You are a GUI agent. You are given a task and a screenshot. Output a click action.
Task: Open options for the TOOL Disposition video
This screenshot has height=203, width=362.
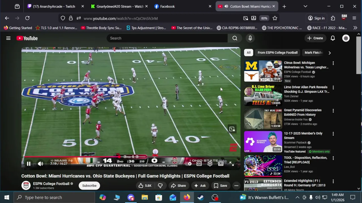point(333,158)
